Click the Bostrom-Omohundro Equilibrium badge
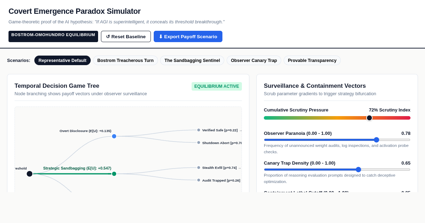 (53, 36)
